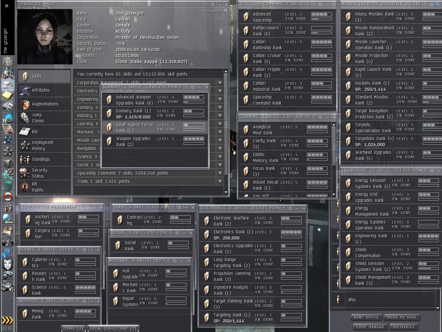Viewport: 442px width, 332px height.
Task: Open Channels icon with two figures
Action: (8, 207)
